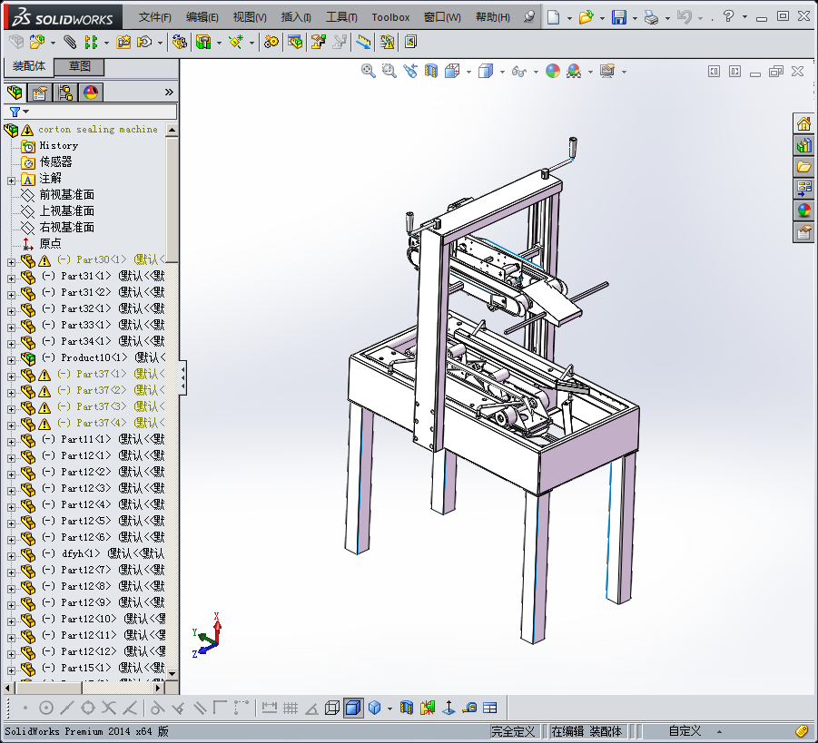Select the Wireframe display style icon

[331, 708]
